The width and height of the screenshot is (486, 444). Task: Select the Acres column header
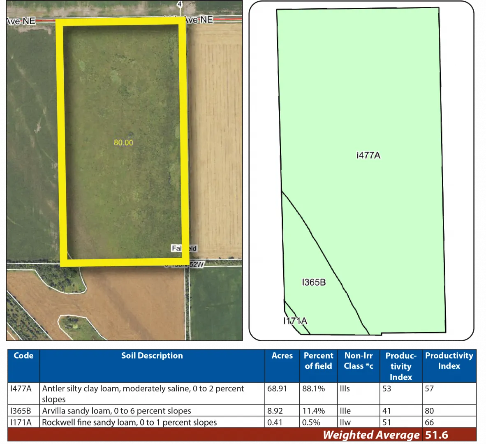pyautogui.click(x=282, y=356)
